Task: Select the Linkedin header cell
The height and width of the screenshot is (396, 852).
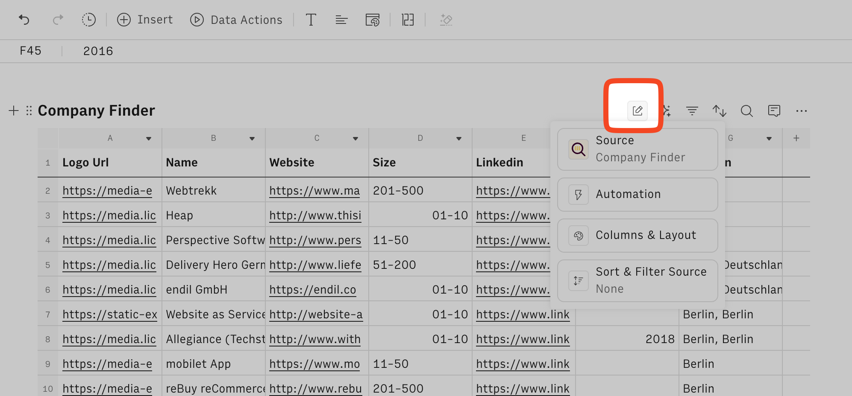Action: [x=511, y=163]
